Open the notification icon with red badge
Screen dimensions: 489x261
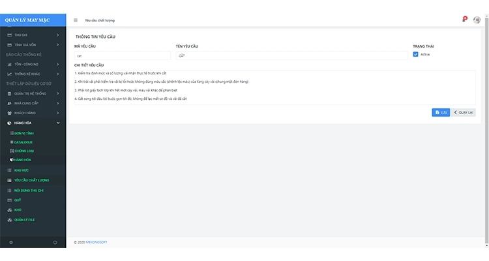464,20
